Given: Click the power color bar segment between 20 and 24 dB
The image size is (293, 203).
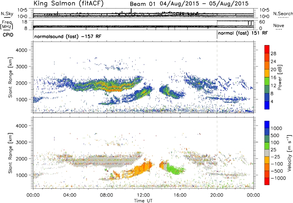Looking at the screenshot, I should (267, 65).
